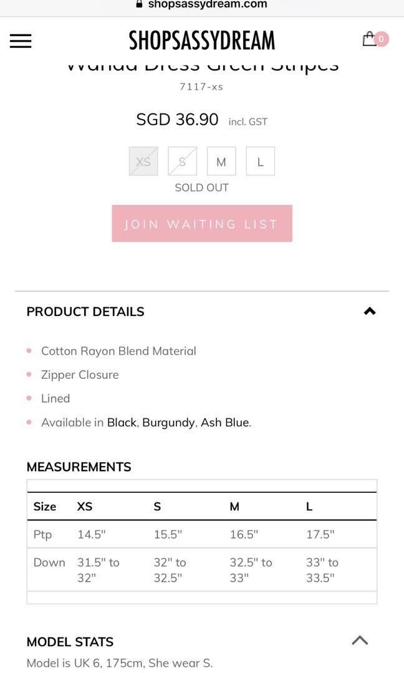Choose size L option

tap(260, 161)
